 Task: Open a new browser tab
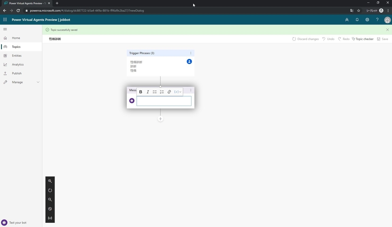[57, 3]
